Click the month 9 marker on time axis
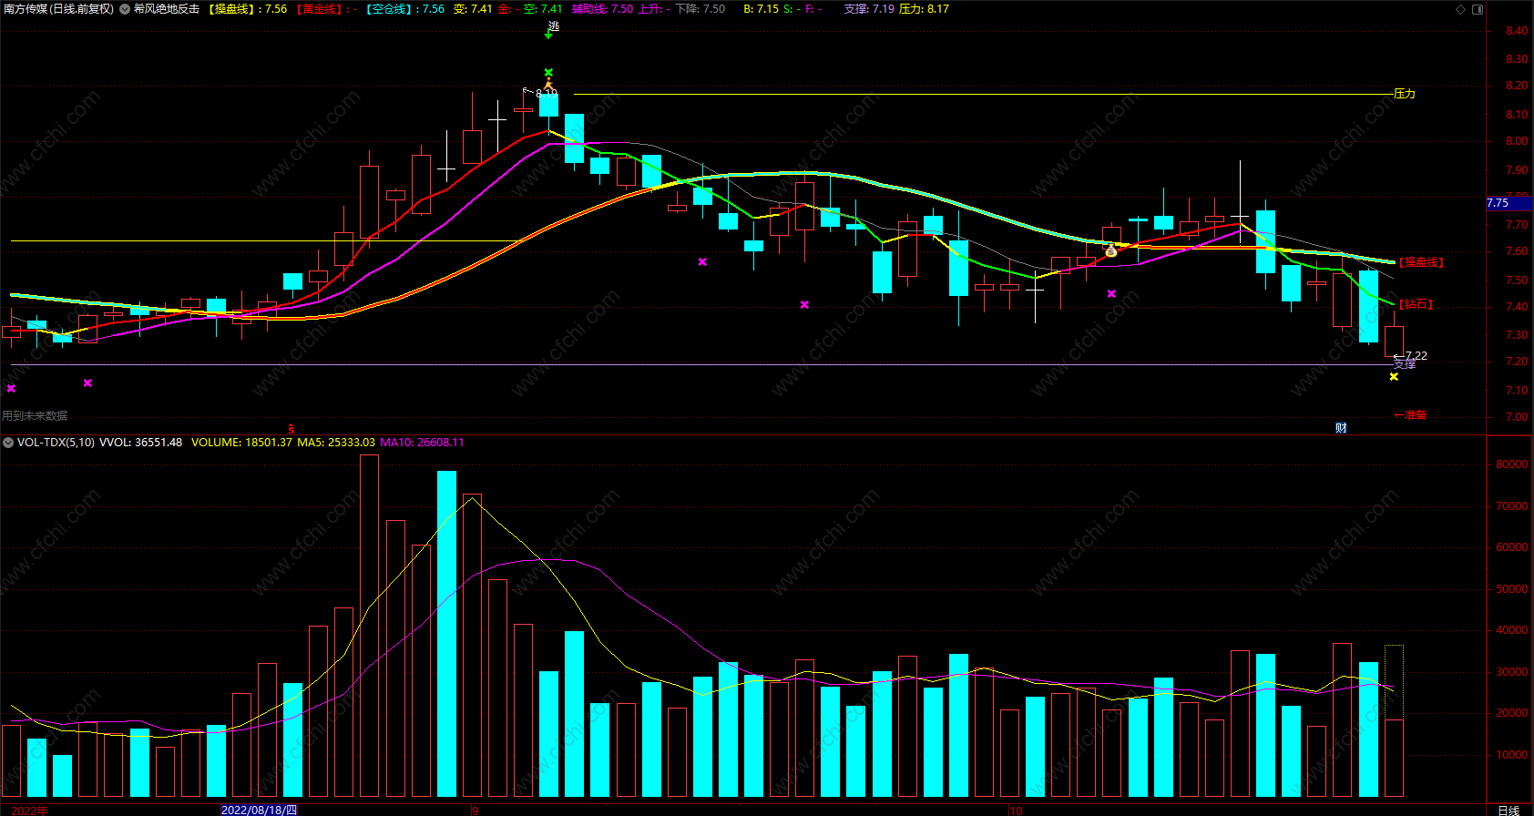The height and width of the screenshot is (816, 1534). click(475, 810)
